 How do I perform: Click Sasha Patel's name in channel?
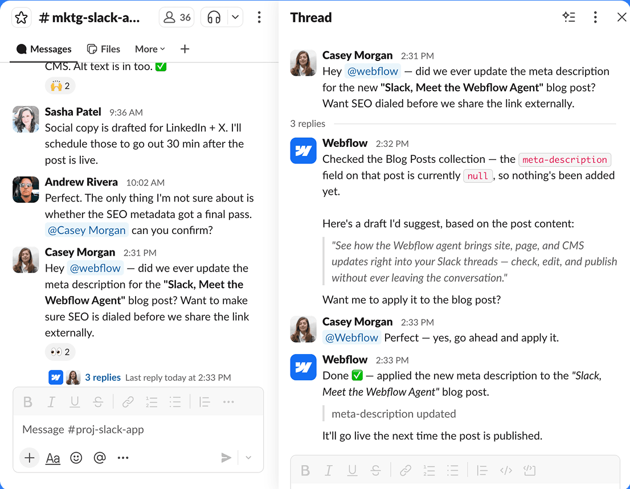(73, 112)
